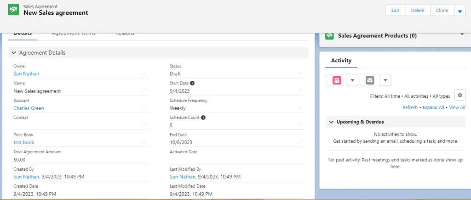Open the test book price book link
The width and height of the screenshot is (471, 200).
[24, 143]
